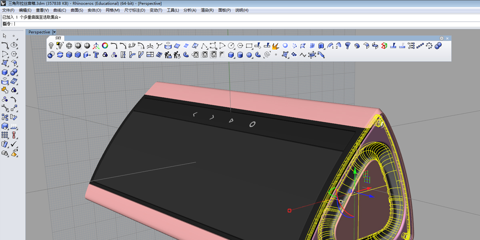
Task: Click the checkmark icon in left sidebar
Action: click(14, 144)
